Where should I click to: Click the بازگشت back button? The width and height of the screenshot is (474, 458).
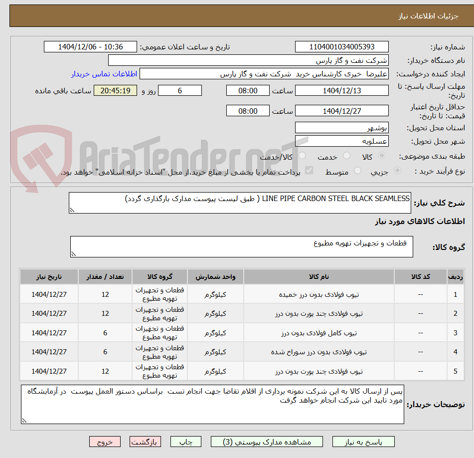(x=145, y=442)
